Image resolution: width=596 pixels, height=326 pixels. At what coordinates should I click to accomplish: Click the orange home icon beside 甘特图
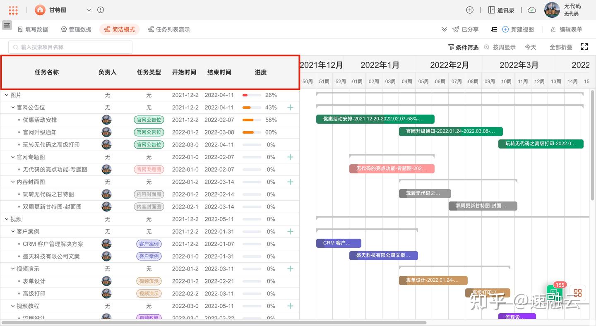(x=40, y=10)
